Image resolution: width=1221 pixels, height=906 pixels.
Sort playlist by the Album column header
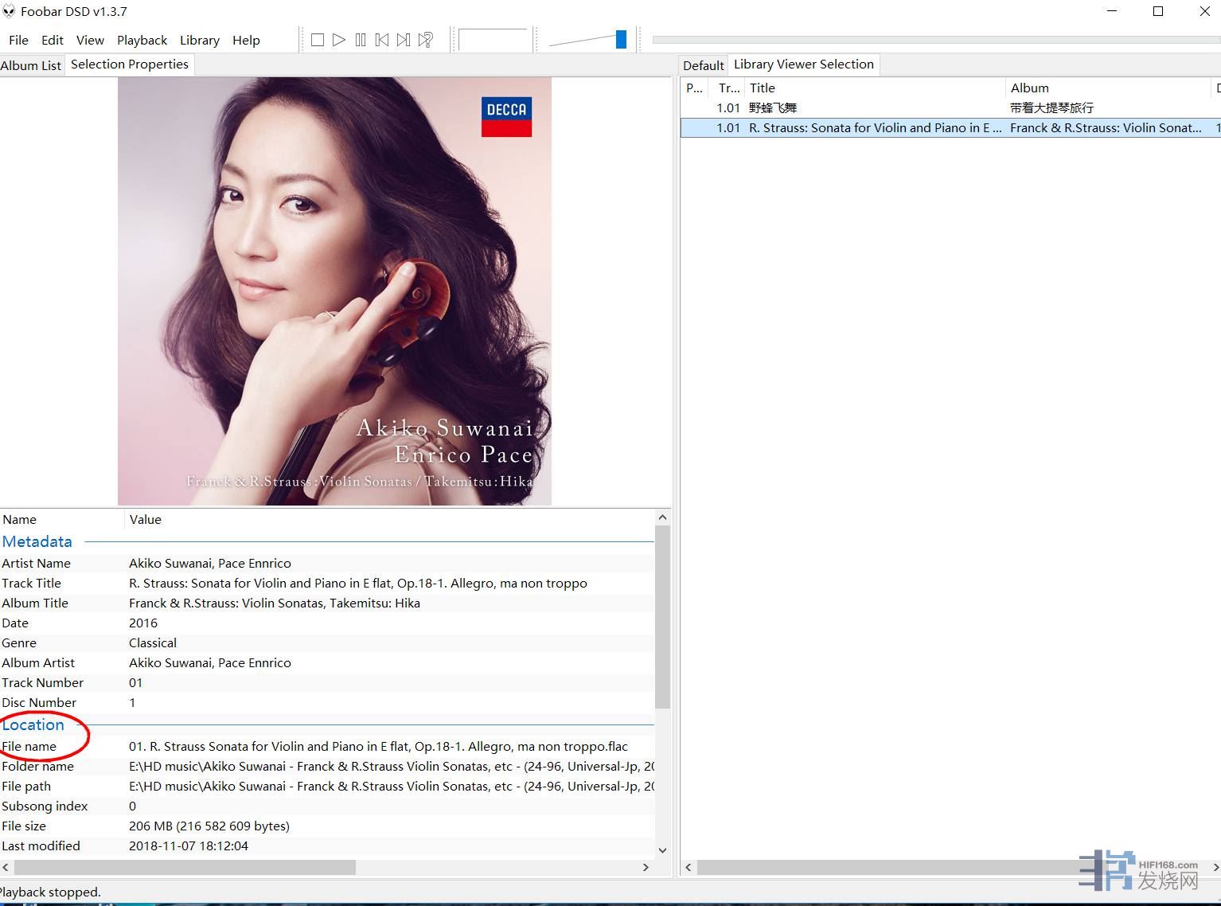1029,88
